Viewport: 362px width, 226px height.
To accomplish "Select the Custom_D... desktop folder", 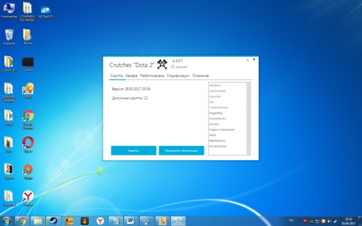I will point(9,64).
